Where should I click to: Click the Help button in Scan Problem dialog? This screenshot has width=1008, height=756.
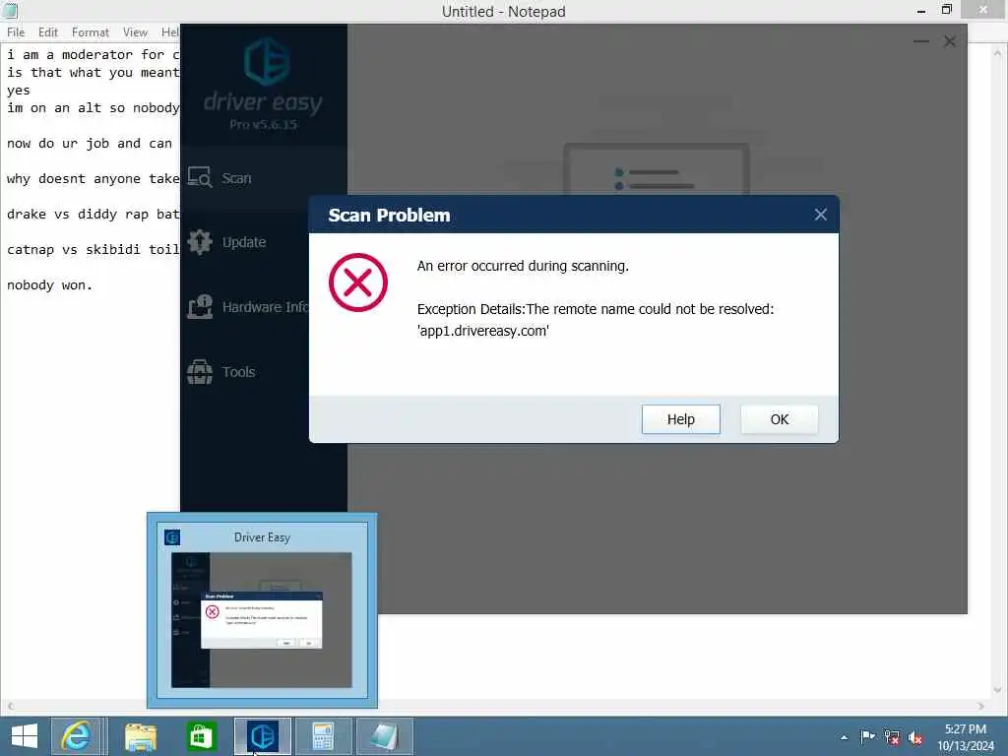pyautogui.click(x=681, y=419)
